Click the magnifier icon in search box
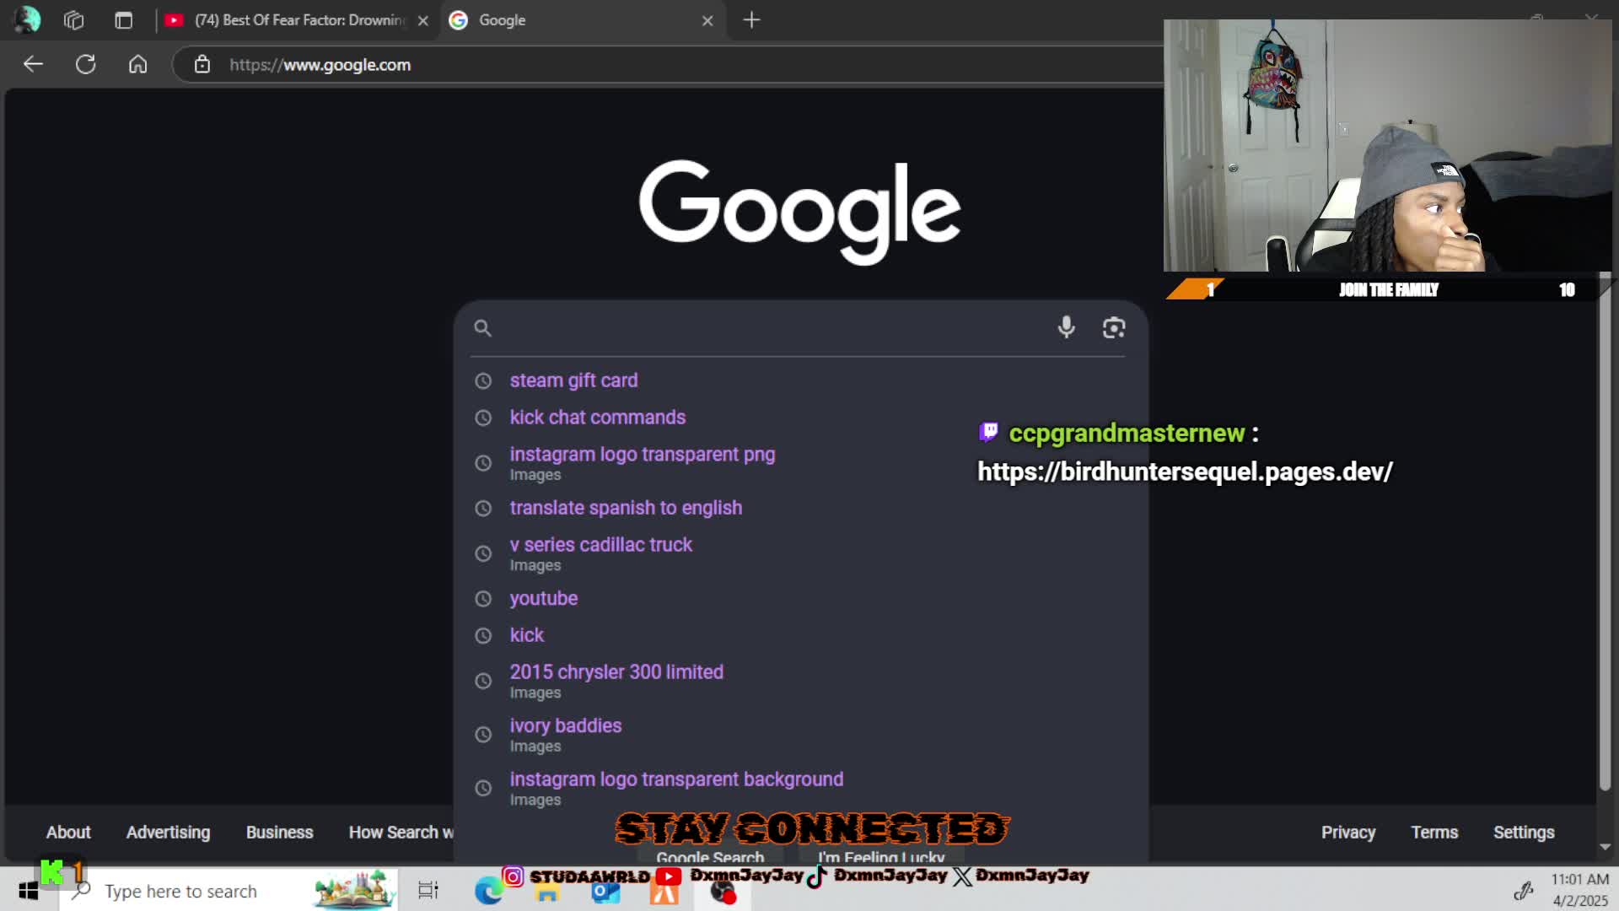 click(482, 328)
